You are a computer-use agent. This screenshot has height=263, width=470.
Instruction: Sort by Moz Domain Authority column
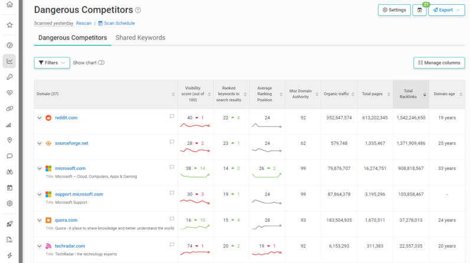click(x=303, y=94)
